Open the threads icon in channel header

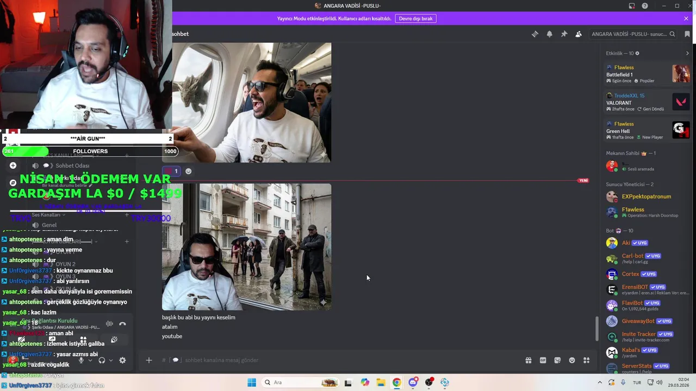click(x=535, y=34)
